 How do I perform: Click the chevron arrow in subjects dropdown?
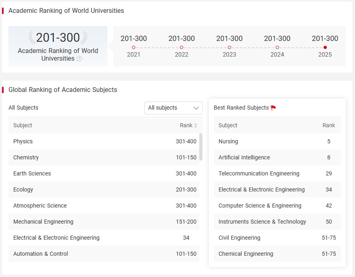196,108
